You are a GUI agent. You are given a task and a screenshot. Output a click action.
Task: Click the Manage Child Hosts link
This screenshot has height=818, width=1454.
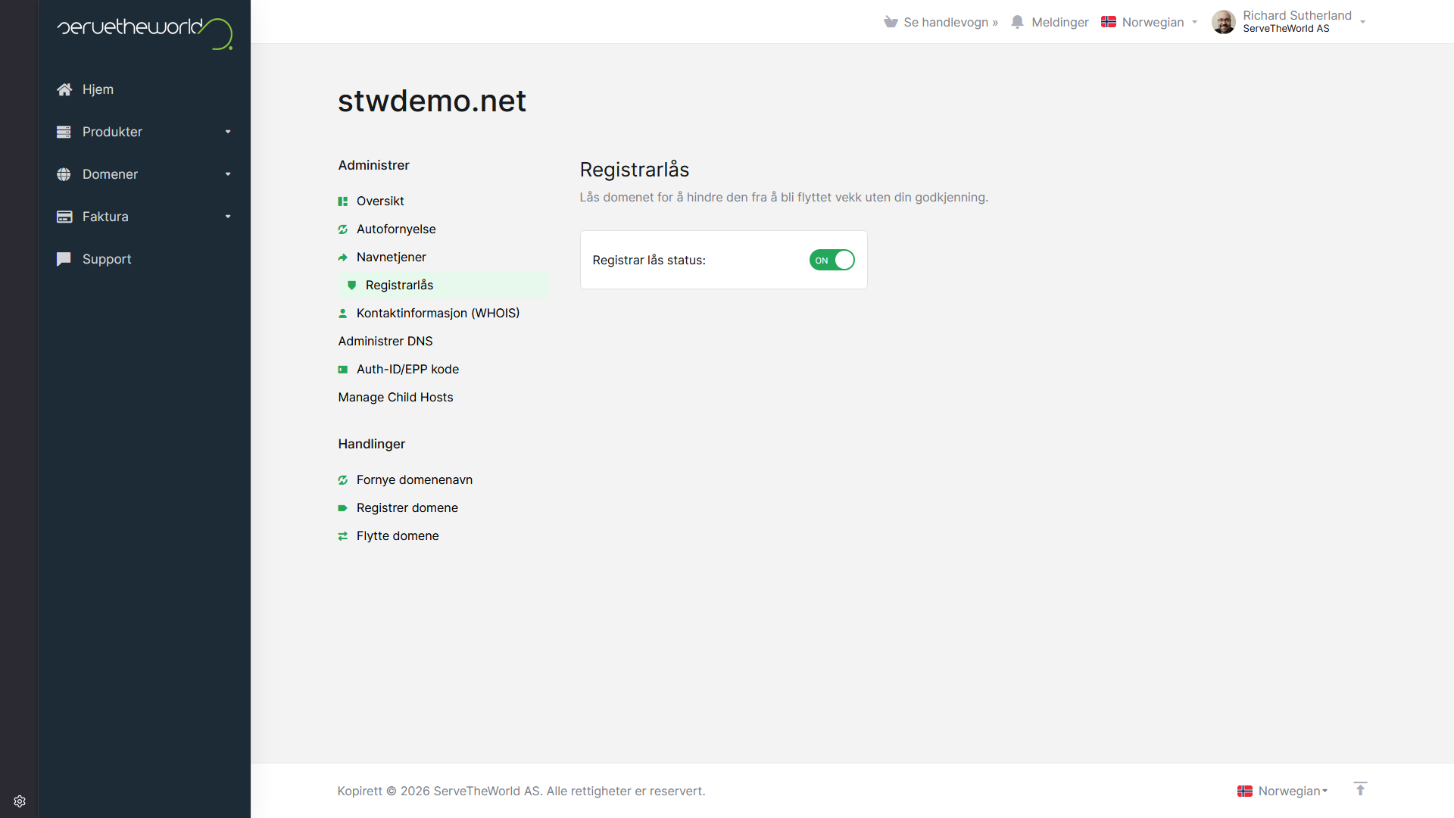395,397
